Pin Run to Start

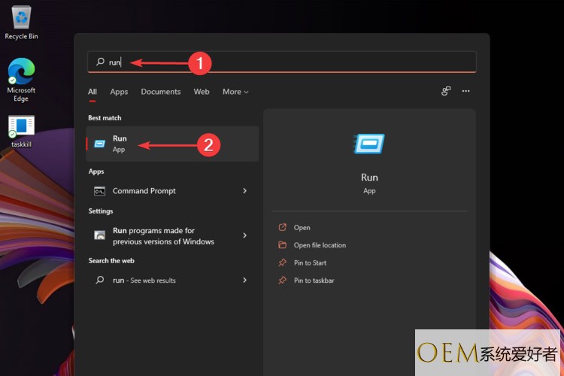click(310, 263)
